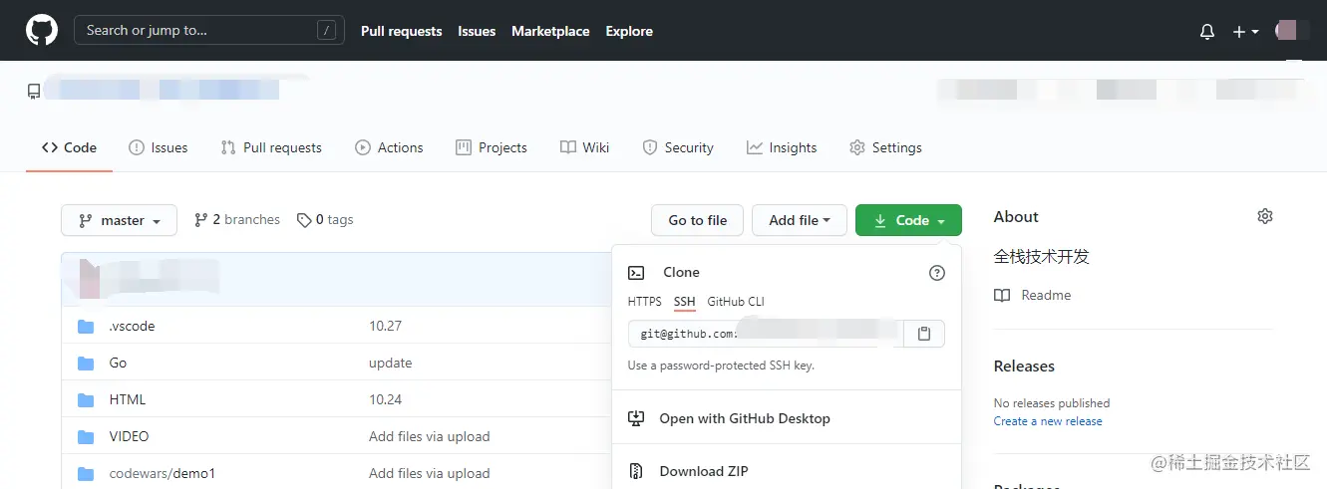Copy the SSH clone URL
This screenshot has height=489, width=1327.
pyautogui.click(x=924, y=334)
